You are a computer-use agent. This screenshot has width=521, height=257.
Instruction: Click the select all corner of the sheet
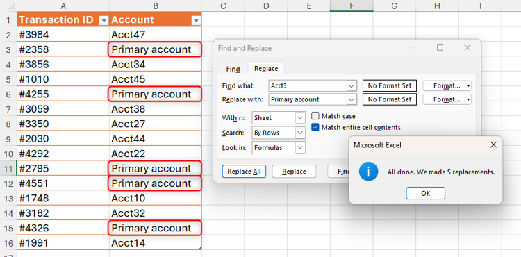coord(8,6)
